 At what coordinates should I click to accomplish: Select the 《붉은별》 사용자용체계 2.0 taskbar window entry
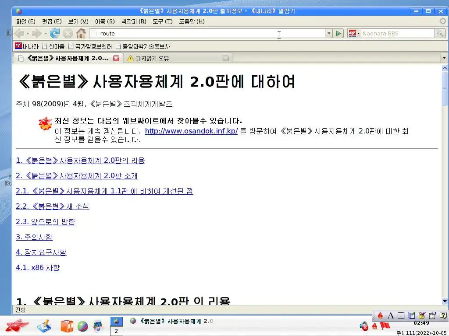172,321
